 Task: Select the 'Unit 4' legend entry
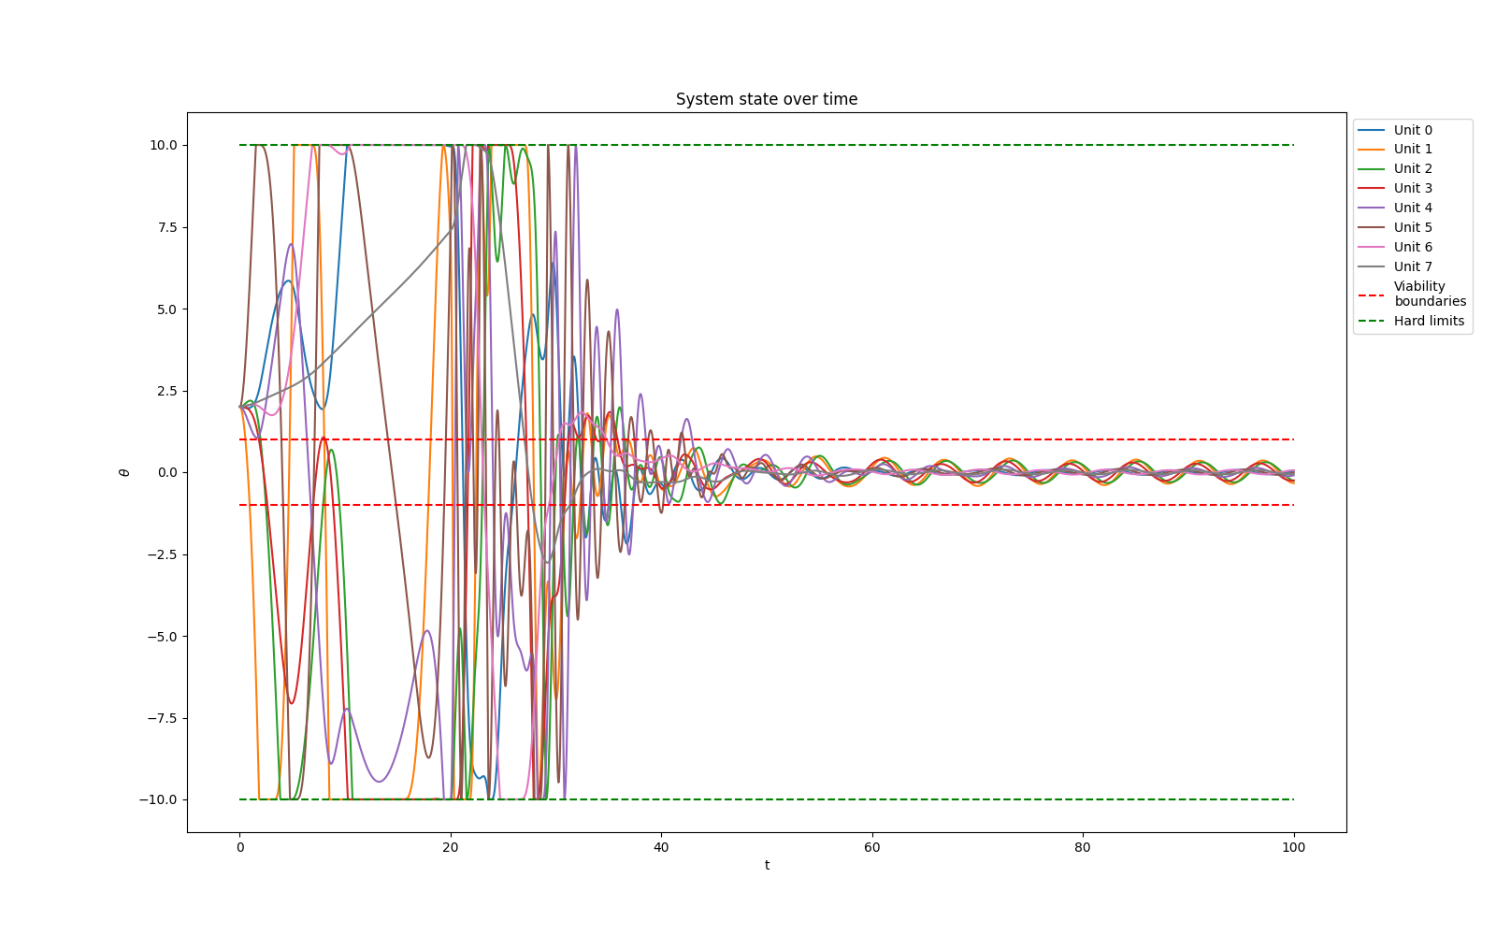coord(1395,208)
